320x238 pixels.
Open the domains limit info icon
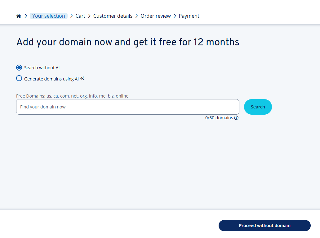(x=236, y=118)
